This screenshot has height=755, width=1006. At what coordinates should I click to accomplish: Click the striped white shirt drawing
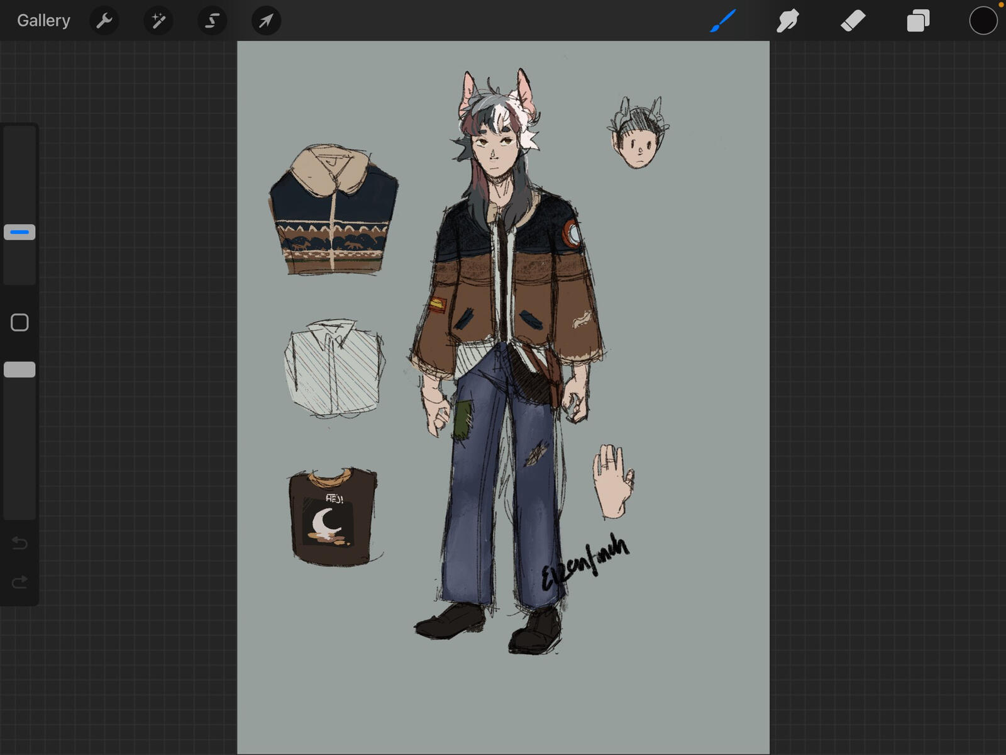[x=334, y=368]
